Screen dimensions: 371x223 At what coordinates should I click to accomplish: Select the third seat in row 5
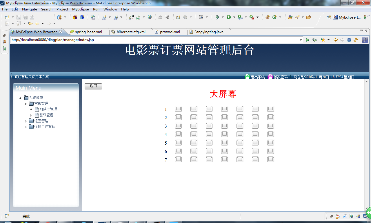[x=209, y=143]
